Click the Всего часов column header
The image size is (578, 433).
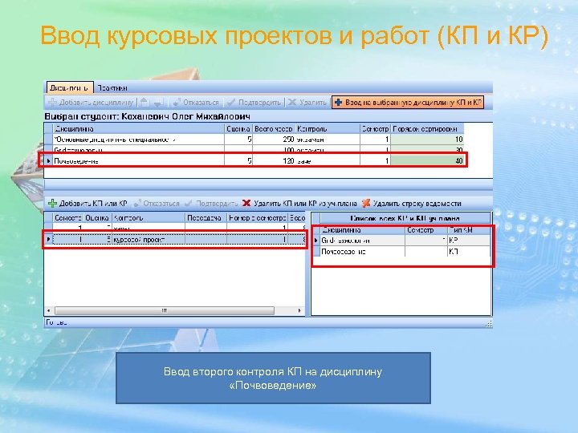coord(274,129)
